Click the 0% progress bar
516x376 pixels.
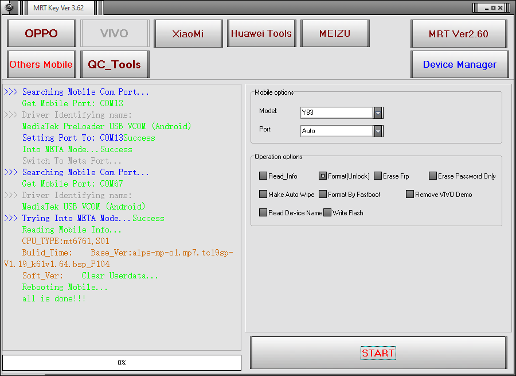pos(122,362)
